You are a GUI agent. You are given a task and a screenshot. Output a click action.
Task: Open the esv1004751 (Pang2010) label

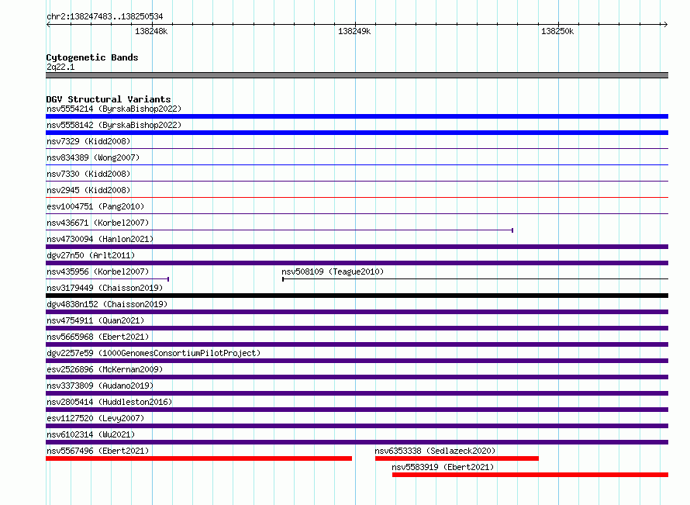point(95,206)
